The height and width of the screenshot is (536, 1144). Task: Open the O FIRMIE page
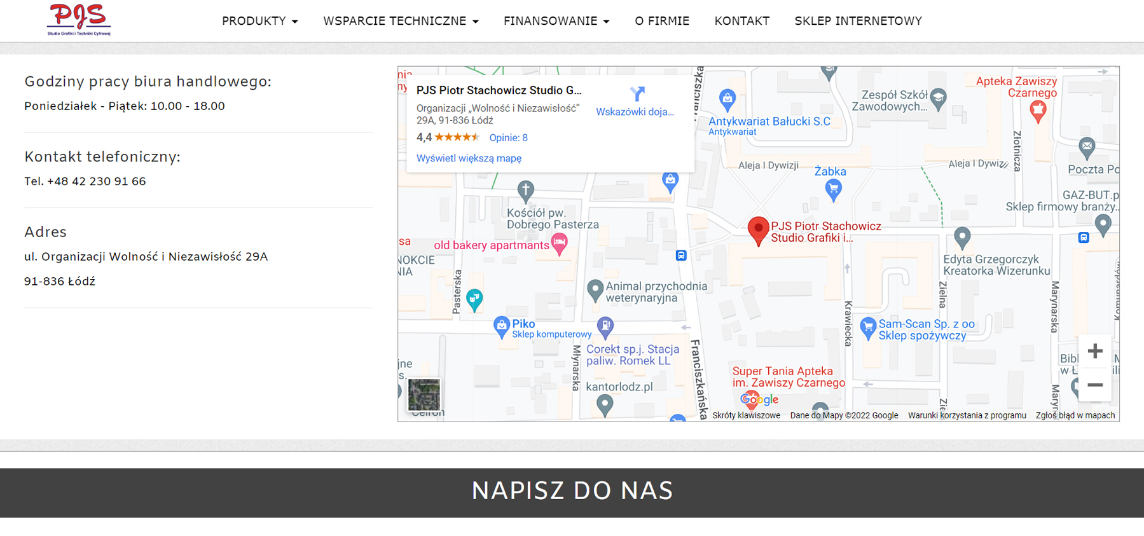[x=662, y=21]
